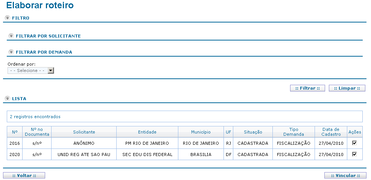Sort by Entidade column header
Screen dimensions: 371x180
point(147,132)
